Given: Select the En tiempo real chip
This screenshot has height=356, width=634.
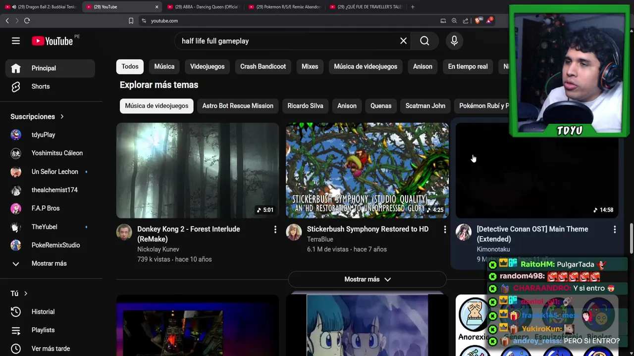Looking at the screenshot, I should click(468, 67).
